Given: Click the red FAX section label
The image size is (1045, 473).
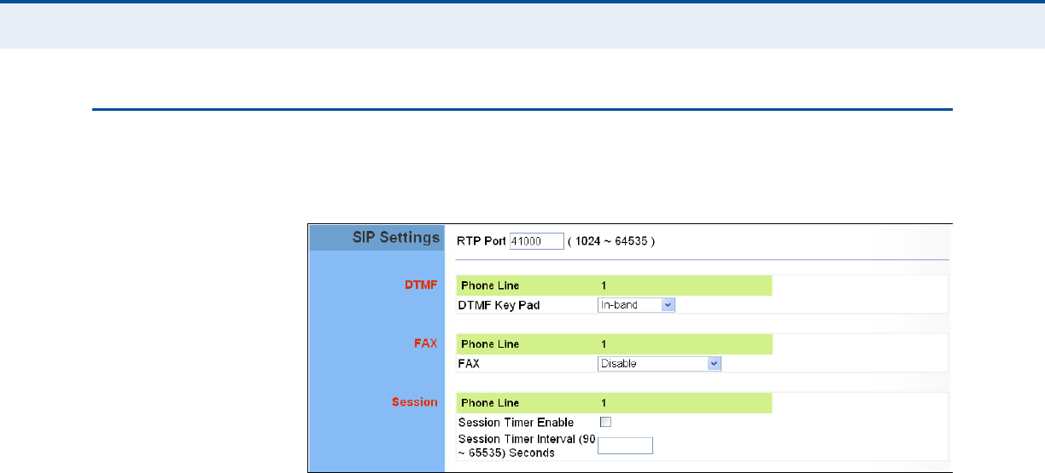Looking at the screenshot, I should coord(425,343).
